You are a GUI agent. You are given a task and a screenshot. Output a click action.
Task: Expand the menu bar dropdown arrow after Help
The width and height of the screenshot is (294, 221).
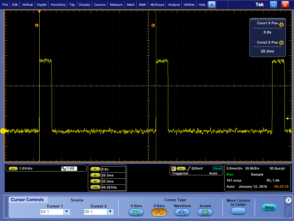pyautogui.click(x=212, y=5)
